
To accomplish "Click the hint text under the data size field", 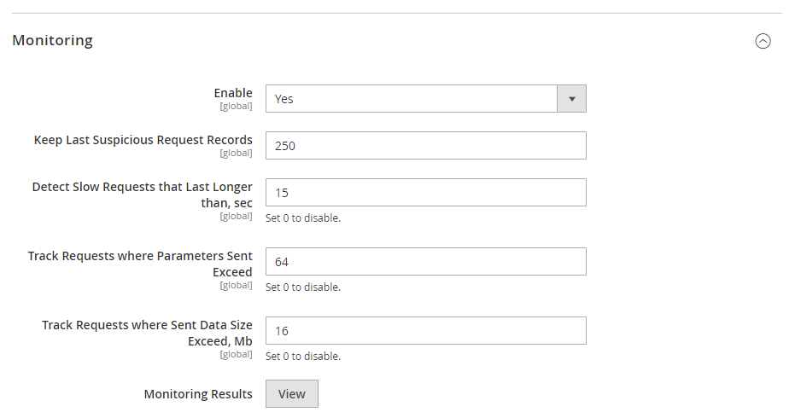I will [x=302, y=356].
